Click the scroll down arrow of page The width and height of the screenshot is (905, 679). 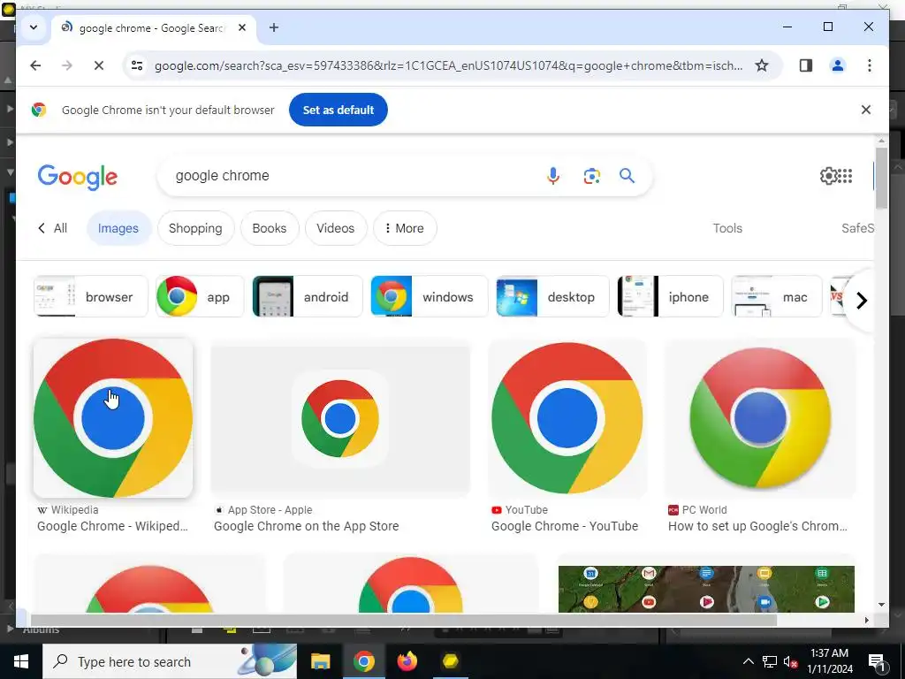click(881, 605)
